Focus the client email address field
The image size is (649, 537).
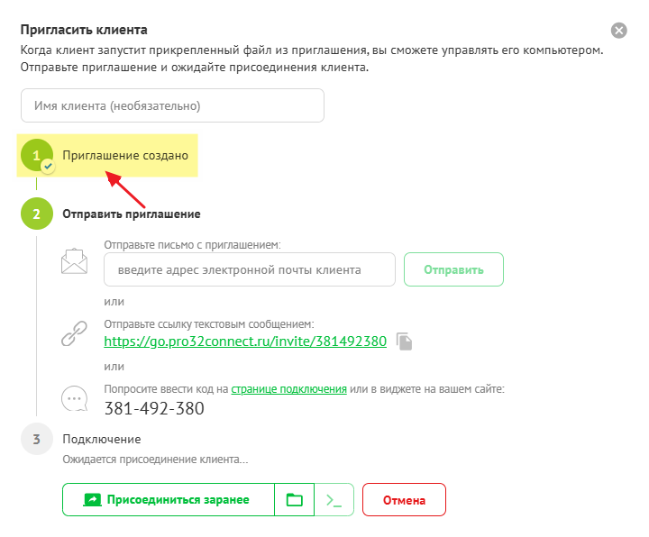pyautogui.click(x=250, y=269)
